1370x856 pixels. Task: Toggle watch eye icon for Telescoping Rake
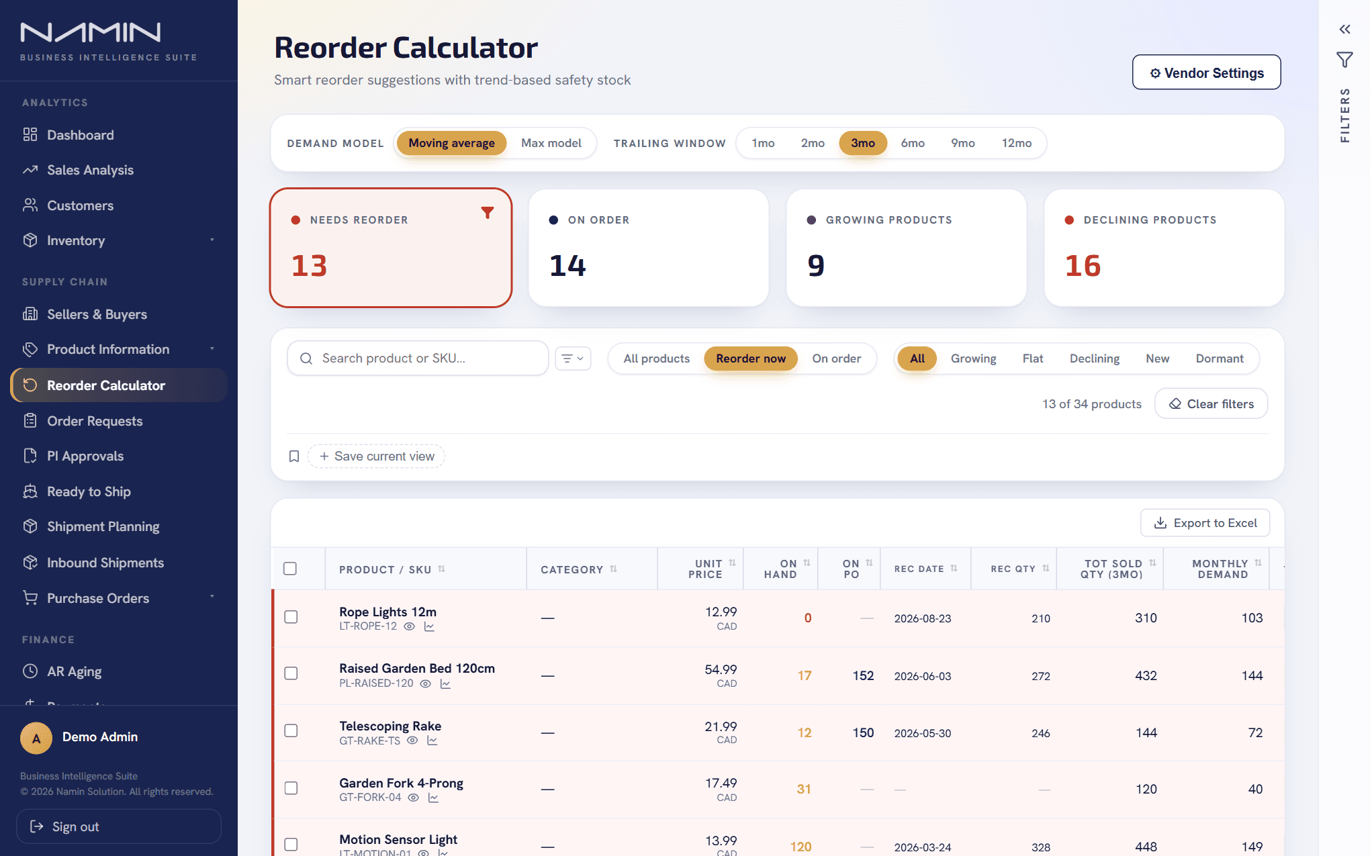[x=412, y=741]
